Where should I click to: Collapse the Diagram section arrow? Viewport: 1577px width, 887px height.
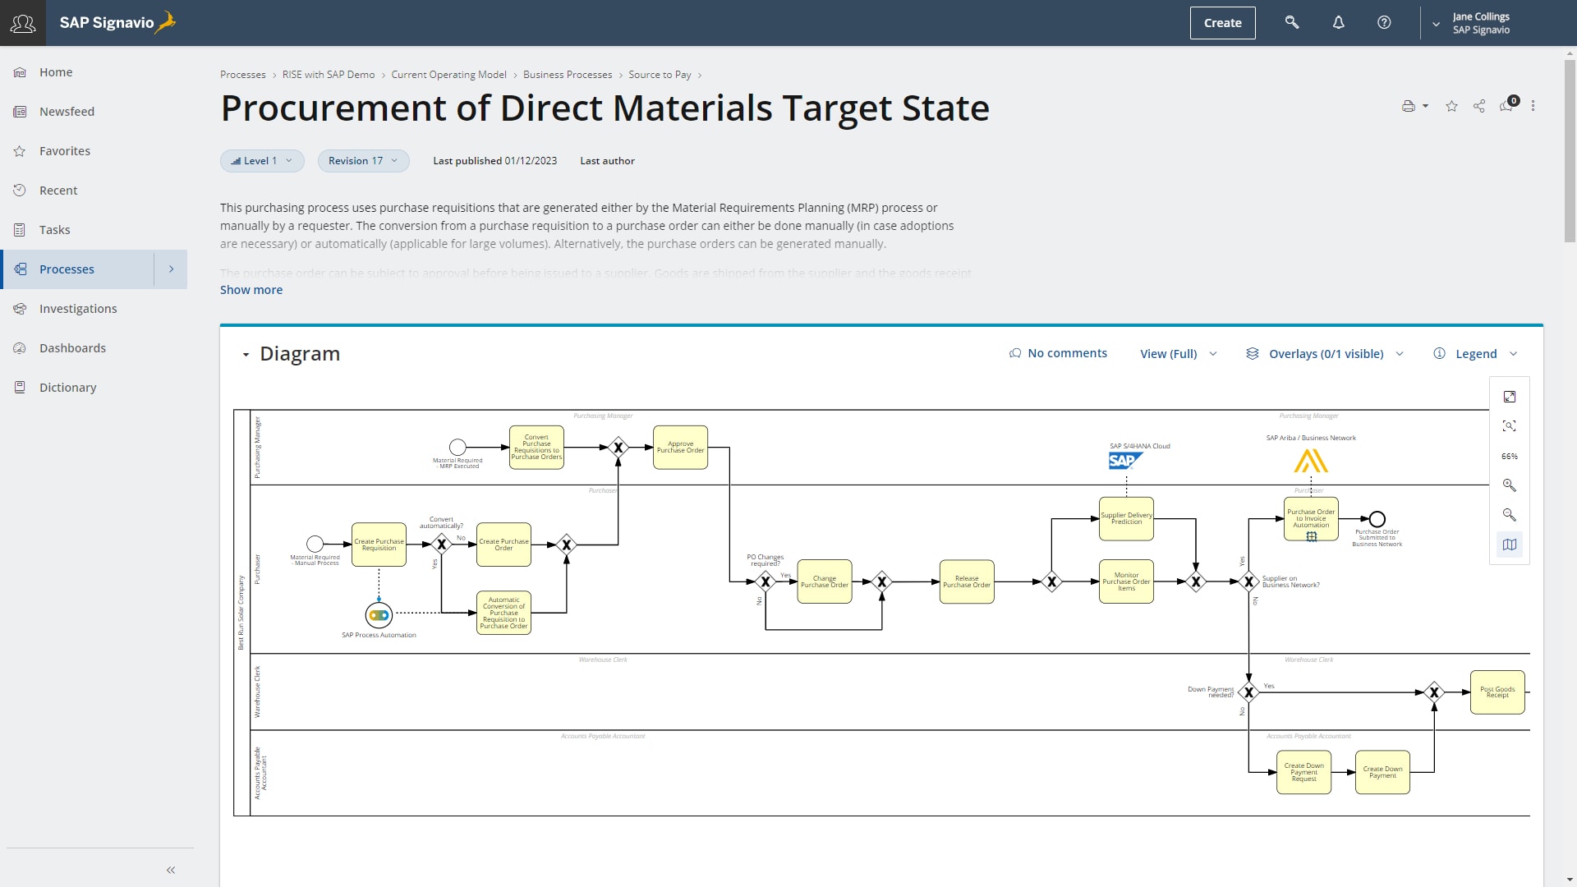[245, 355]
